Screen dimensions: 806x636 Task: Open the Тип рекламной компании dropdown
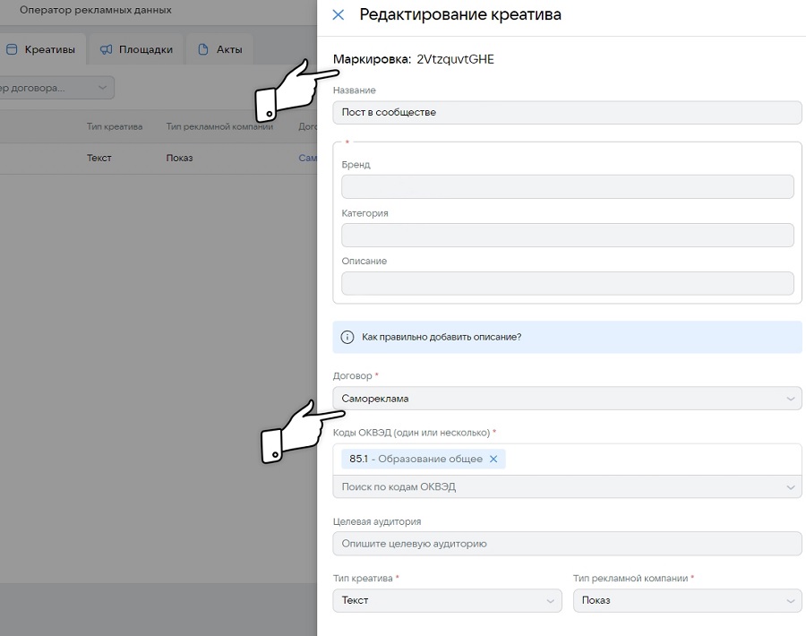point(790,600)
